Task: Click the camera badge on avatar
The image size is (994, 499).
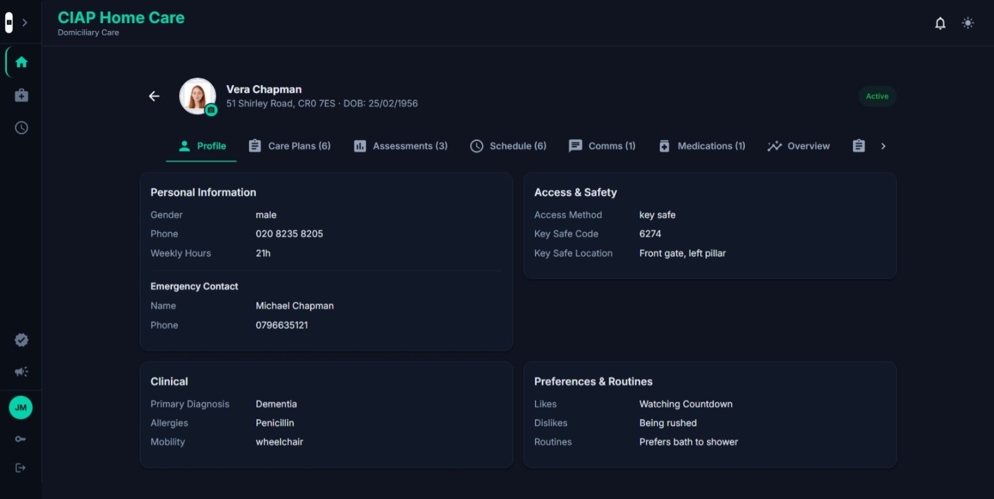Action: tap(211, 110)
